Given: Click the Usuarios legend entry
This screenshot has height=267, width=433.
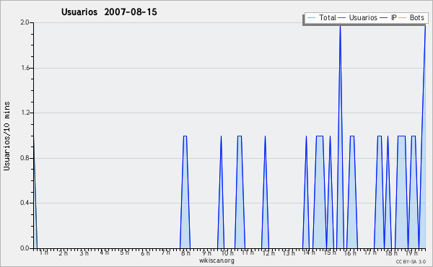Looking at the screenshot, I should 358,17.
